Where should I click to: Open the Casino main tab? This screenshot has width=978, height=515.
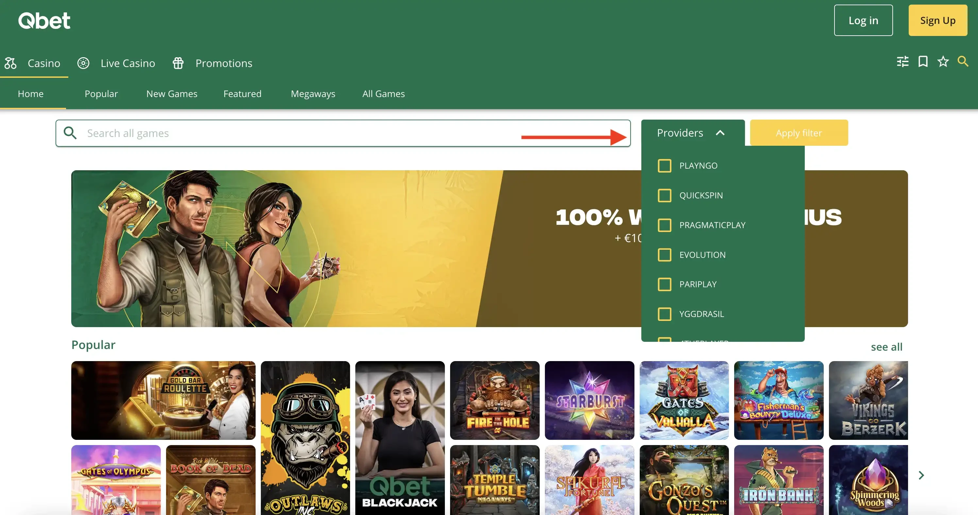point(34,63)
